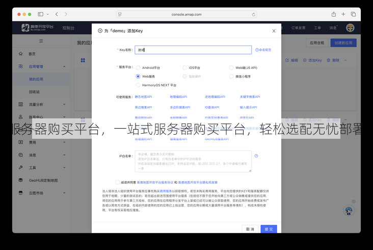Expand the 费用 chevron

[64, 142]
